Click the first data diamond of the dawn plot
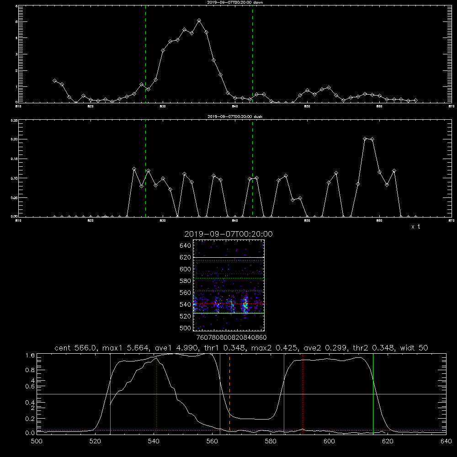 point(54,80)
